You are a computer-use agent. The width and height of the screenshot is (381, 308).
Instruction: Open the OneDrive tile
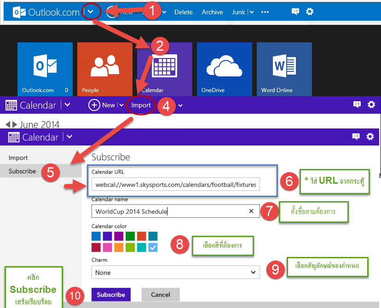(x=224, y=69)
